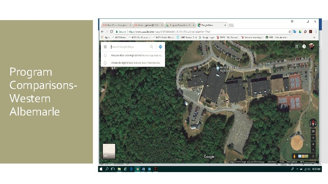Click the volume icon in system tray
The height and width of the screenshot is (184, 328).
[309, 169]
